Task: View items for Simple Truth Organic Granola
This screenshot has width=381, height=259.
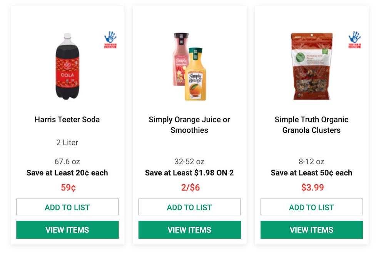Action: (x=311, y=230)
